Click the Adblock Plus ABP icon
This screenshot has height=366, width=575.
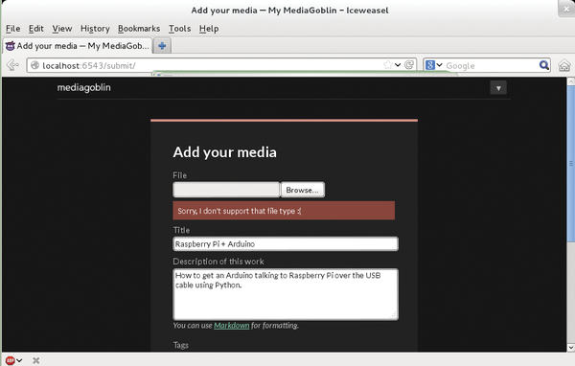click(x=10, y=360)
